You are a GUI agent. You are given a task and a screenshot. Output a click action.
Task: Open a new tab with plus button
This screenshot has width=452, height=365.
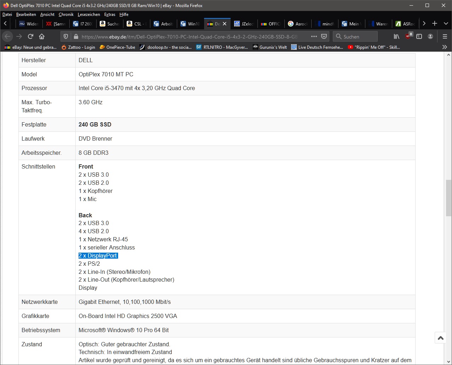pos(435,24)
